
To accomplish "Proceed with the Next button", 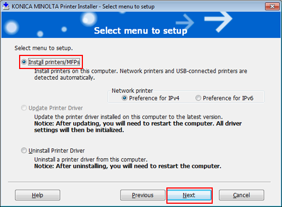I will (189, 195).
